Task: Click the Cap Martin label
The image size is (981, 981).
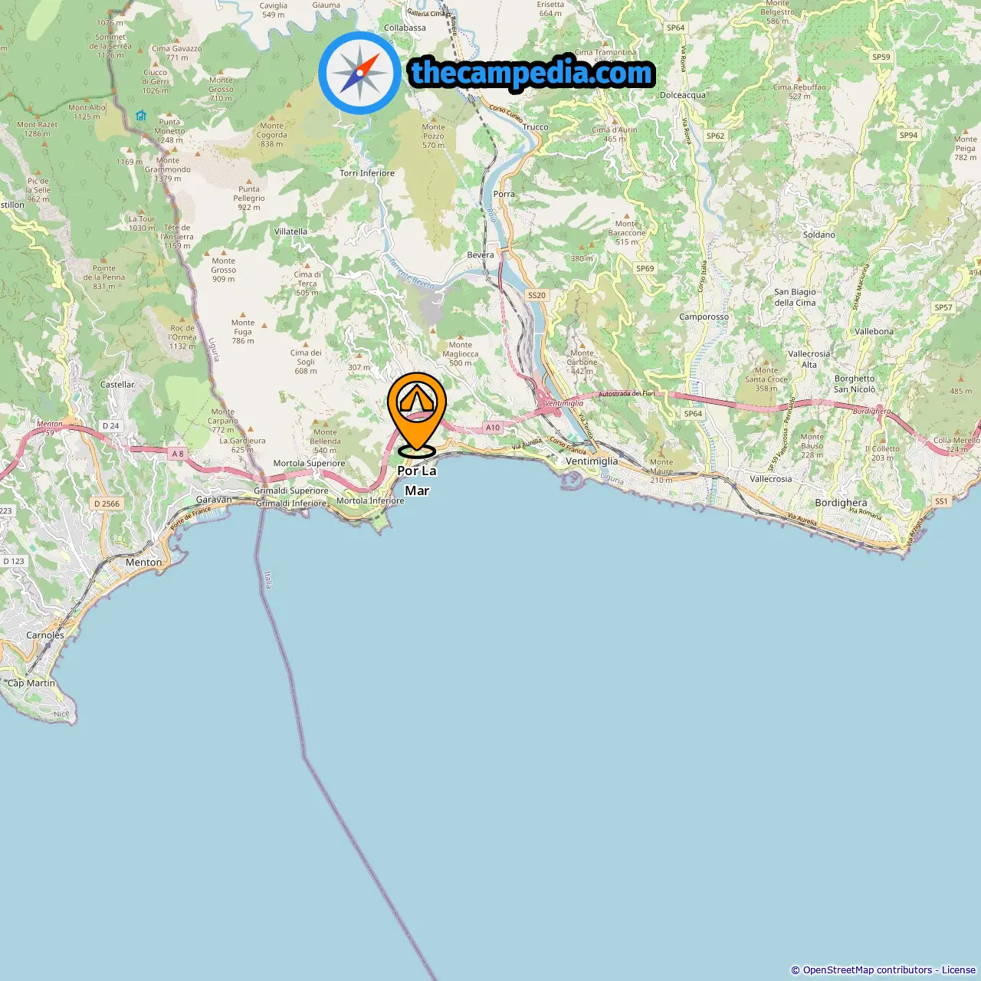Action: (31, 683)
